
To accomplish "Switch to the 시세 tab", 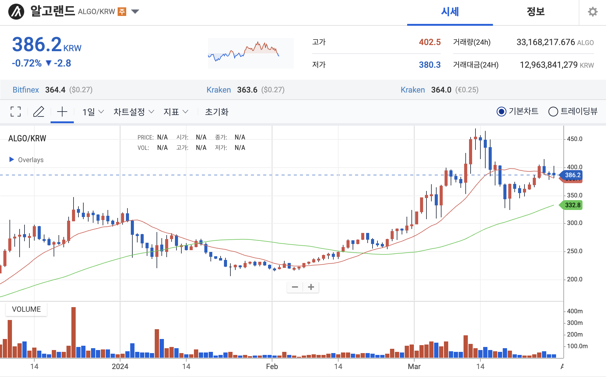I will pyautogui.click(x=450, y=12).
